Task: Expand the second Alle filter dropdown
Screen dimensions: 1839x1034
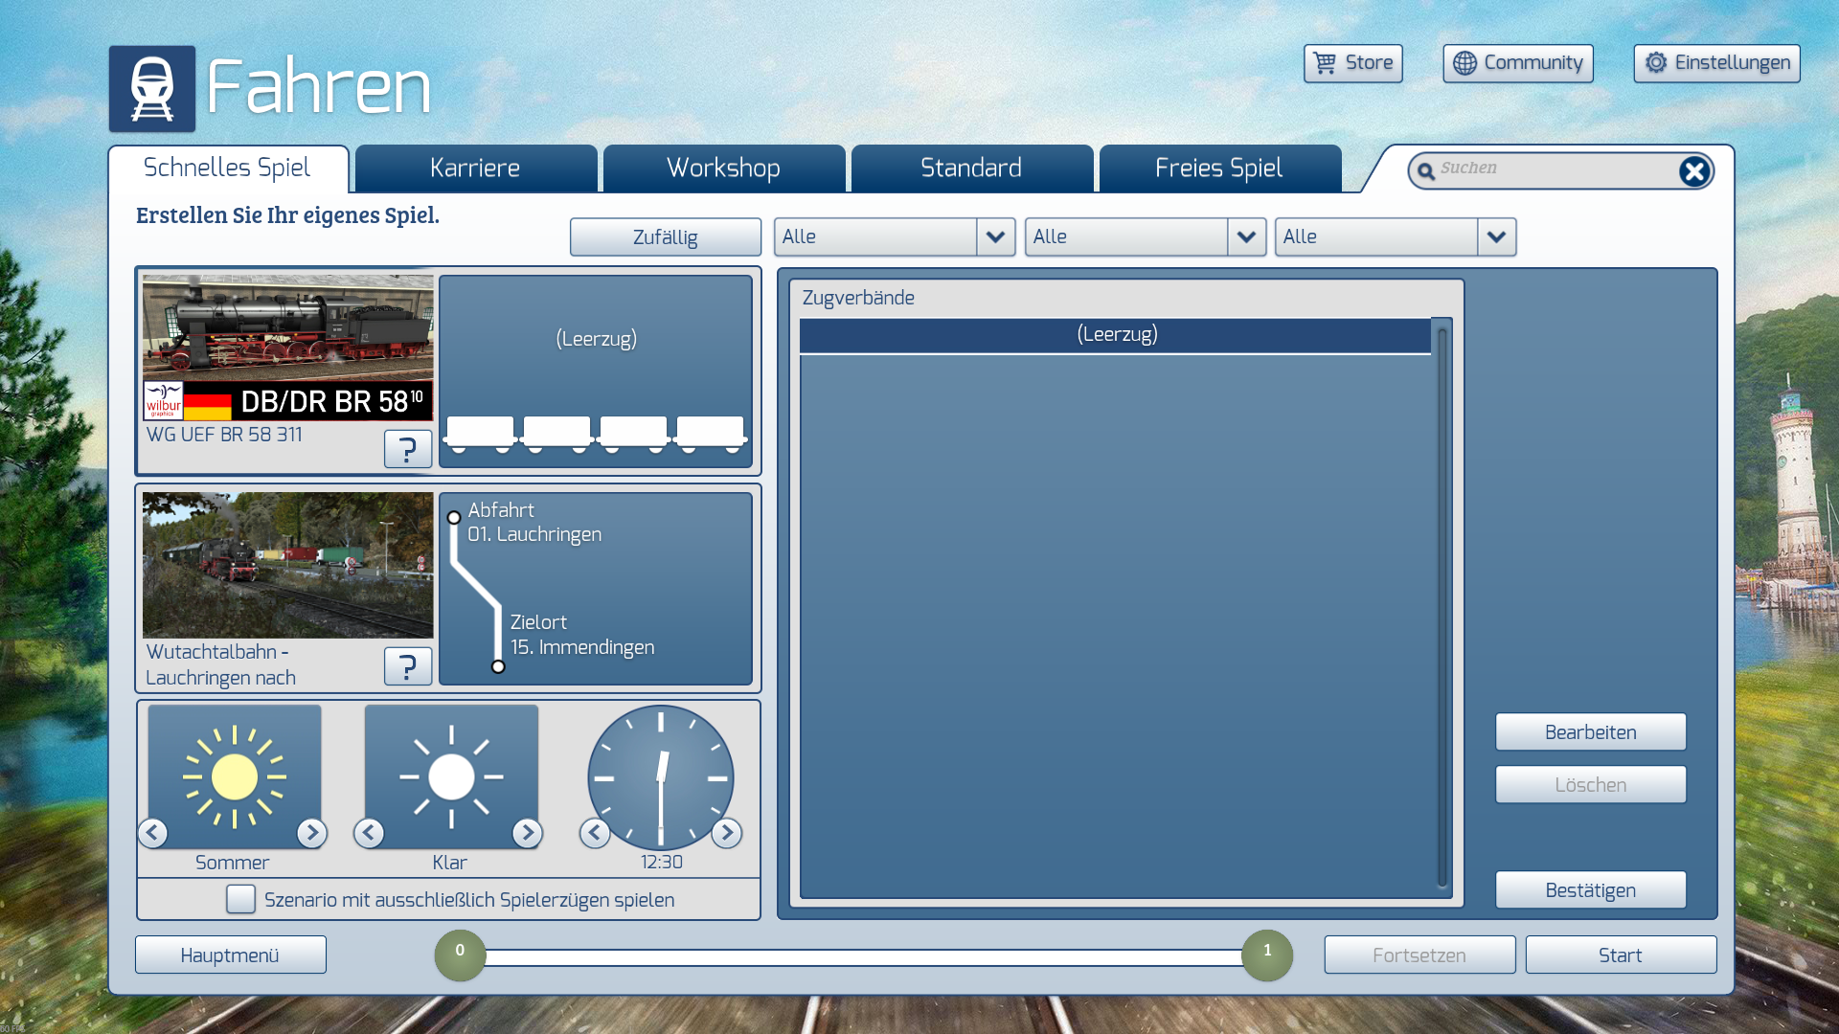Action: coord(1246,236)
